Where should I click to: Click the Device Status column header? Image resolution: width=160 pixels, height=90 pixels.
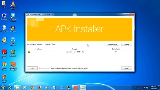click(x=116, y=49)
